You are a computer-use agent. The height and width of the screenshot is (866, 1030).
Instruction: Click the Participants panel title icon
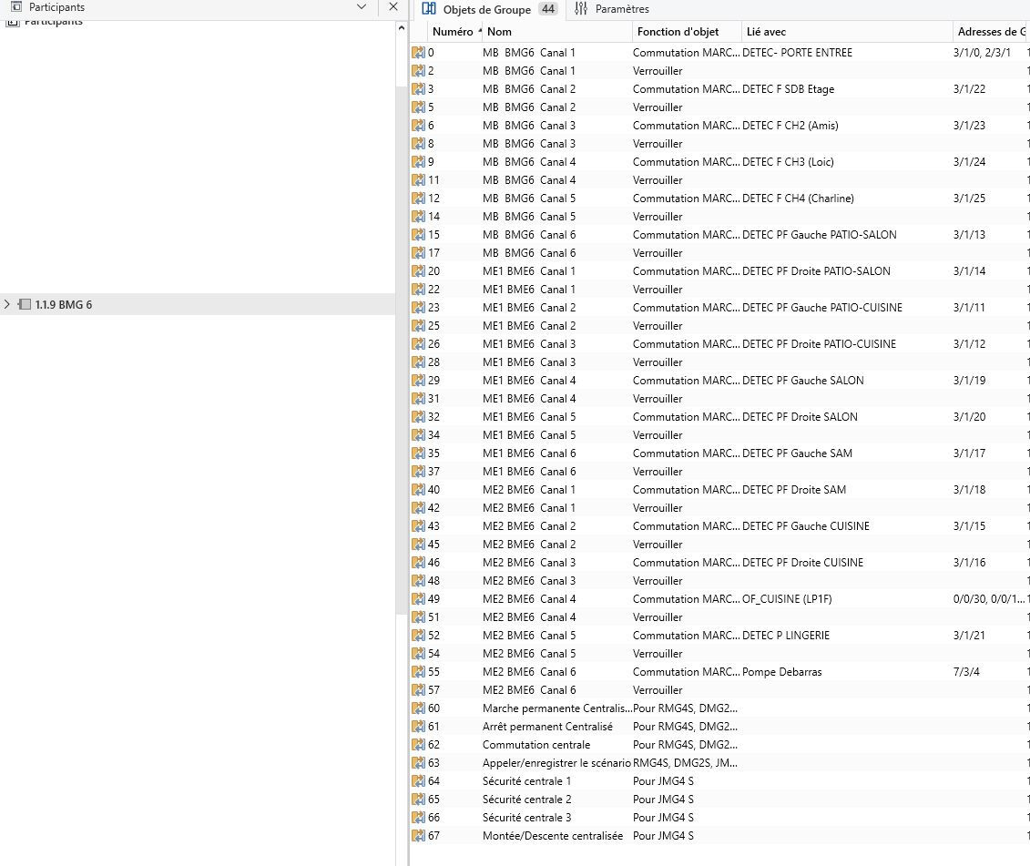pos(16,6)
